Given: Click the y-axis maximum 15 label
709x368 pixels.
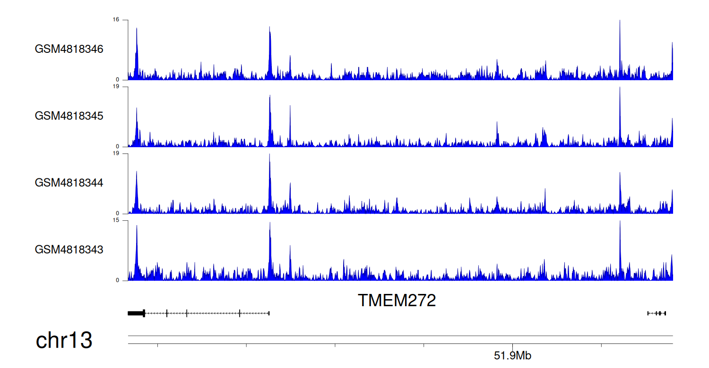Looking at the screenshot, I should [116, 220].
